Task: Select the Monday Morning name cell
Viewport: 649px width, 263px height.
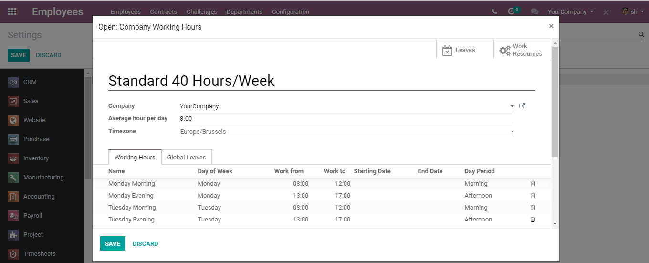Action: coord(132,183)
